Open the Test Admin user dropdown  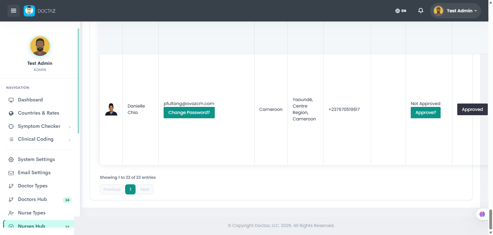[455, 11]
